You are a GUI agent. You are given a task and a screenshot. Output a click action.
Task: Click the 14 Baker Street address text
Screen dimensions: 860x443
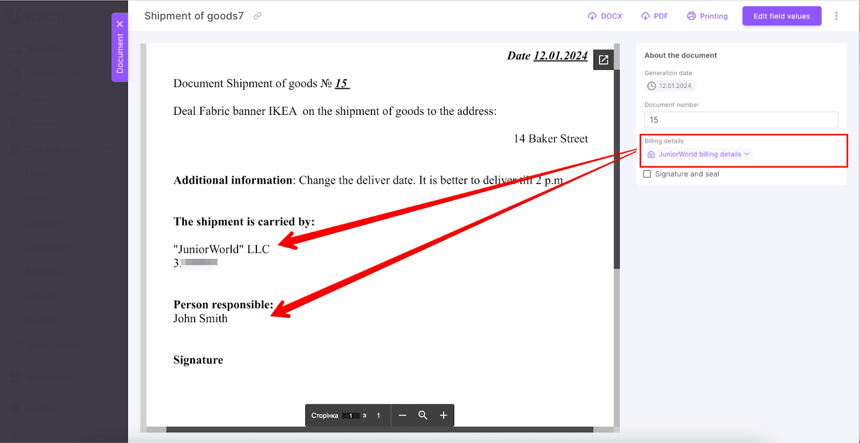pos(550,139)
